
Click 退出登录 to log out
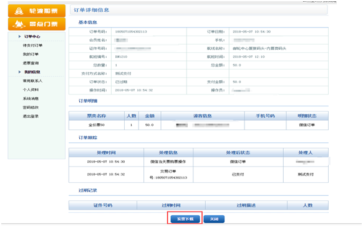31,116
